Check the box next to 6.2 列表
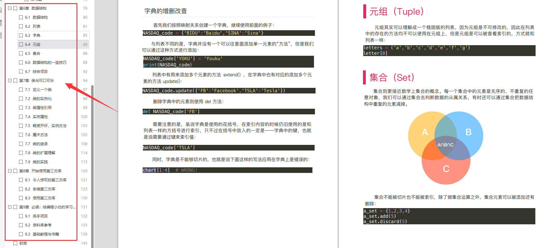This screenshot has height=248, width=554. [21, 26]
